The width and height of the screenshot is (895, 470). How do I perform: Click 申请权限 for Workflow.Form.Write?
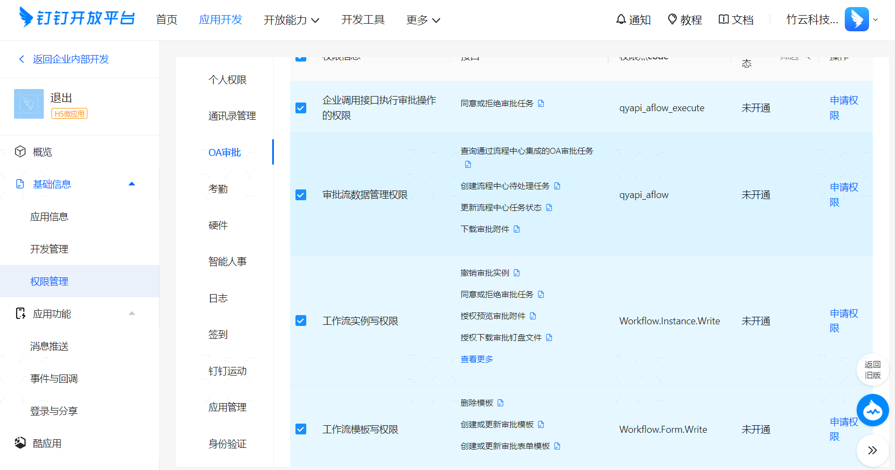pos(844,429)
